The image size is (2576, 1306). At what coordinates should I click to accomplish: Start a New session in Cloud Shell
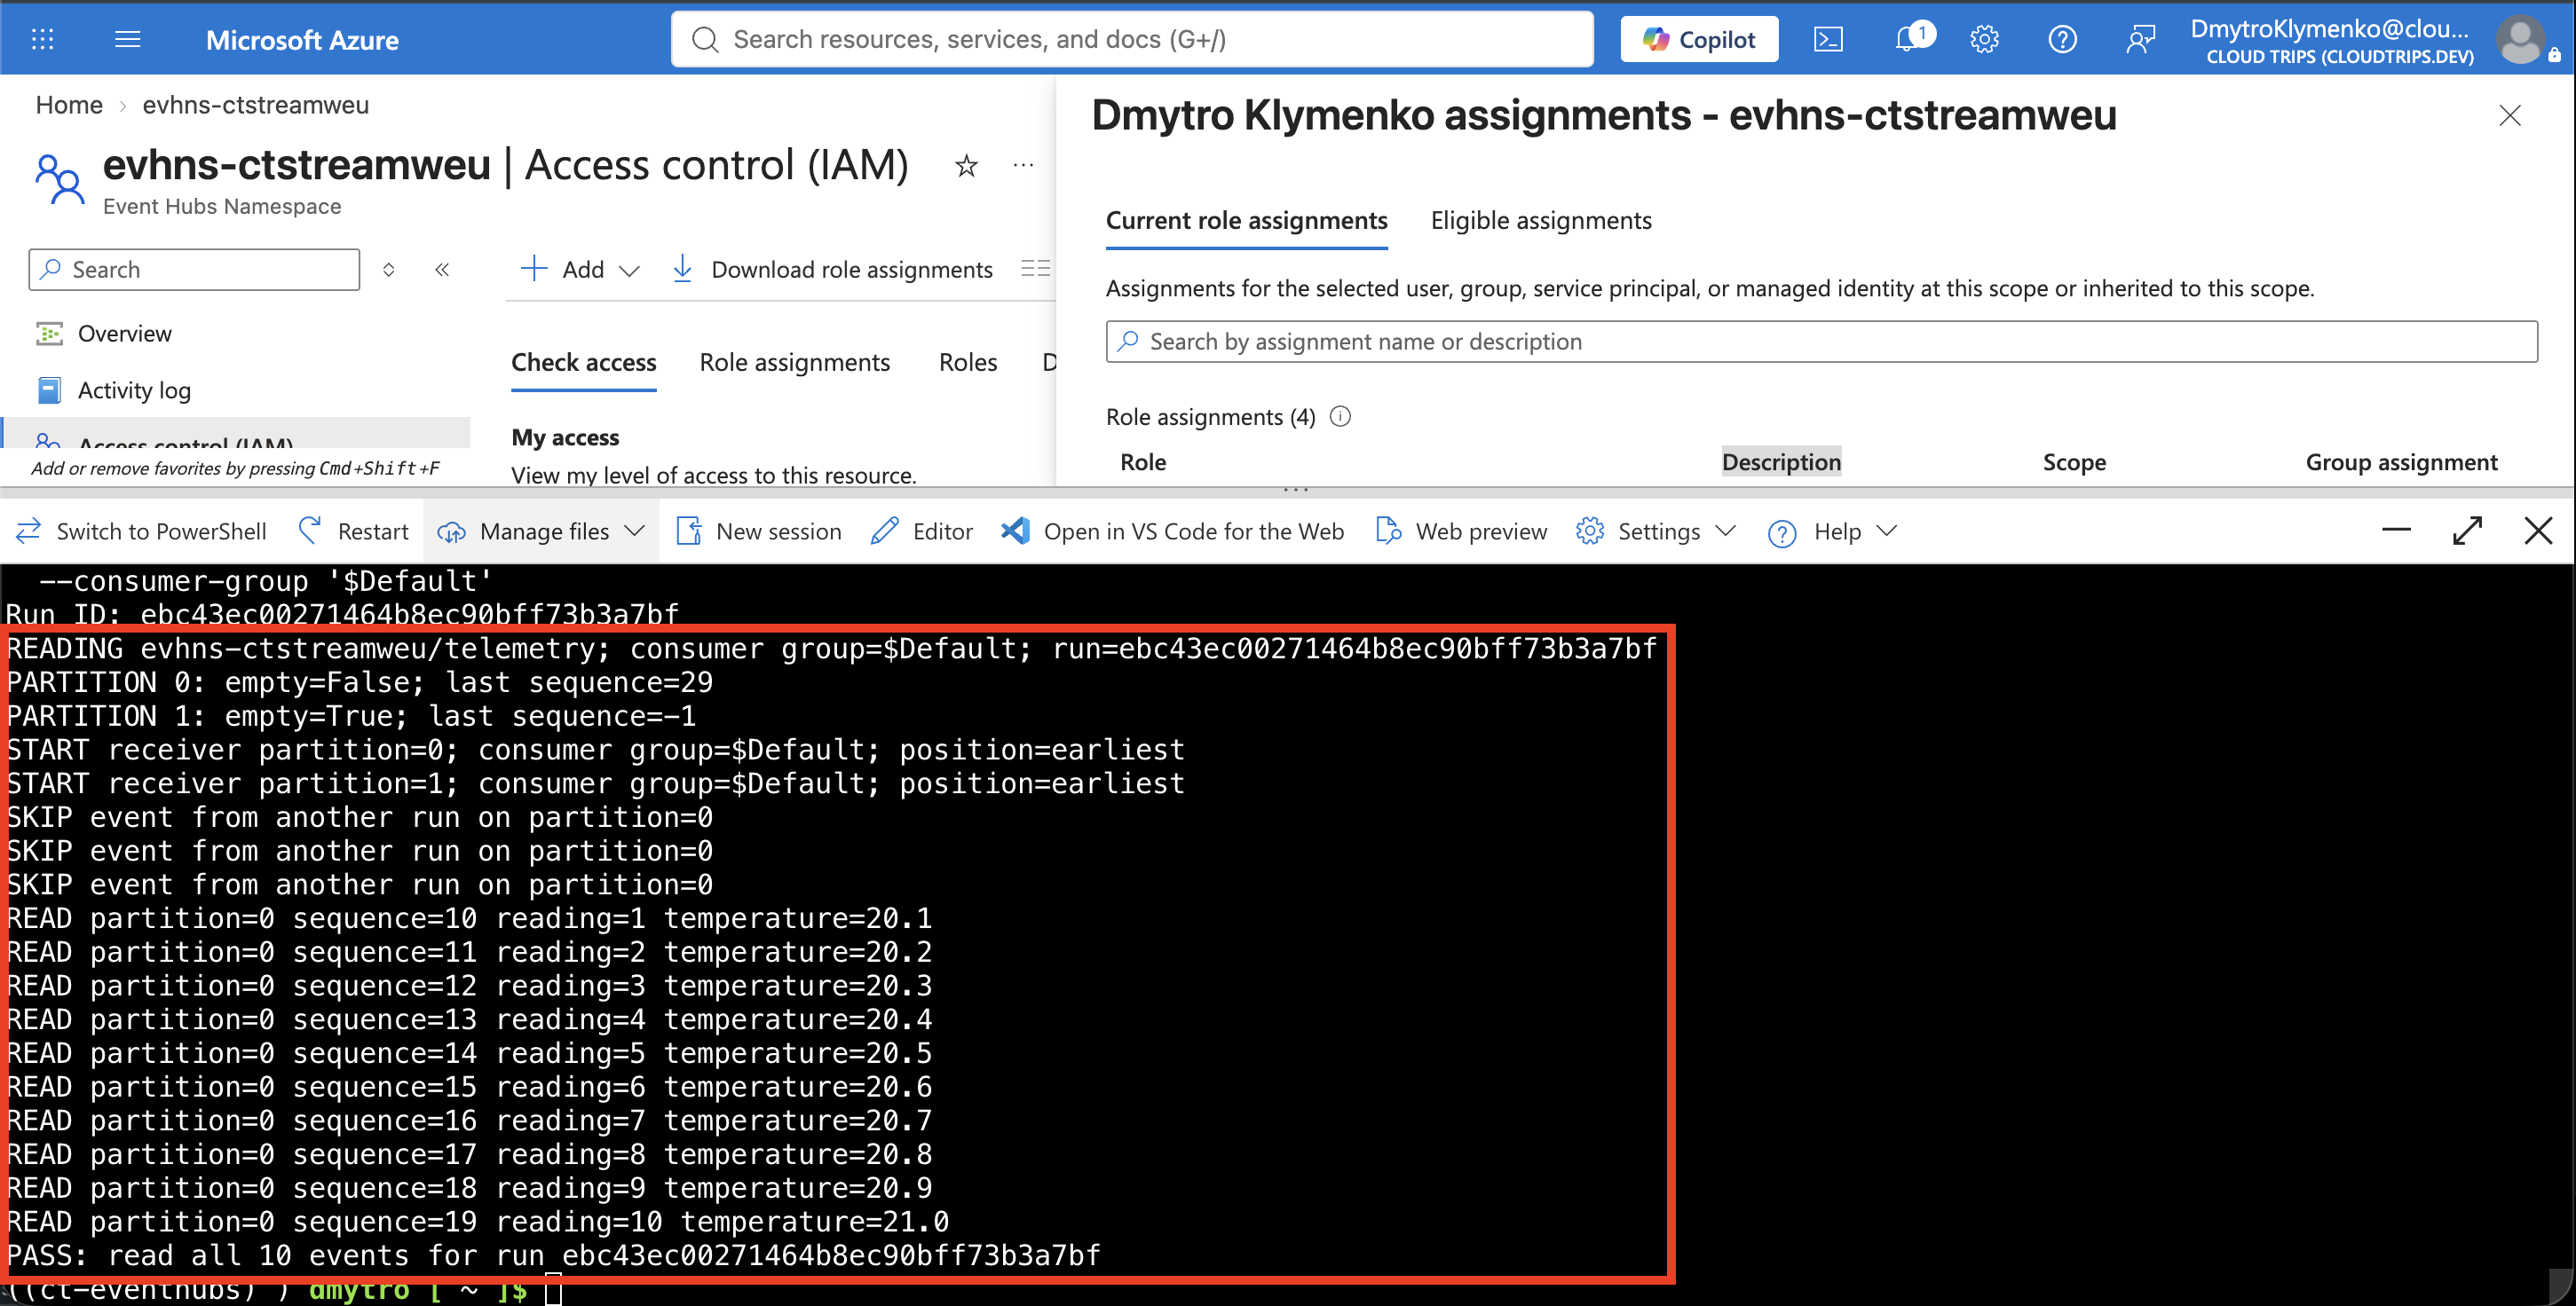[x=759, y=531]
